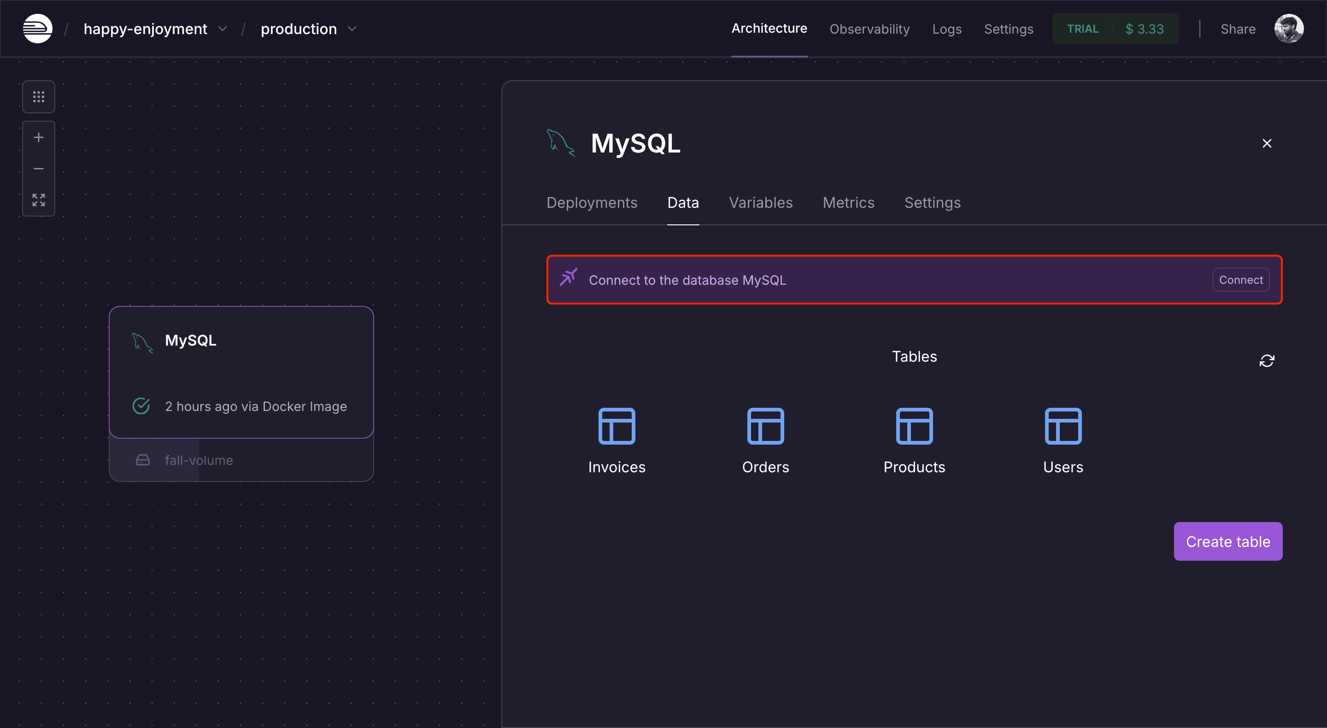
Task: Switch to the Architecture tab
Action: tap(769, 29)
